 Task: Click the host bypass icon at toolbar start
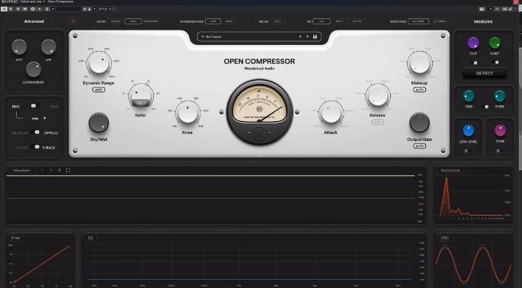4,9
